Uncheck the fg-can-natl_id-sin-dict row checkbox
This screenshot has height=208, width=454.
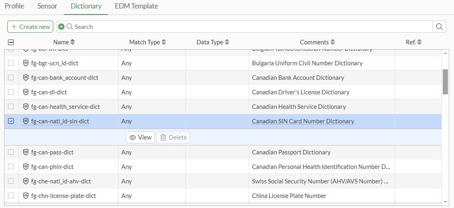pos(11,121)
